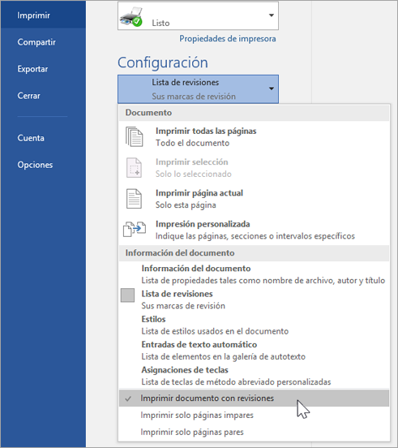Image resolution: width=398 pixels, height=448 pixels.
Task: Click 'Lista de propiedades tales como nombre' text
Action: (263, 281)
